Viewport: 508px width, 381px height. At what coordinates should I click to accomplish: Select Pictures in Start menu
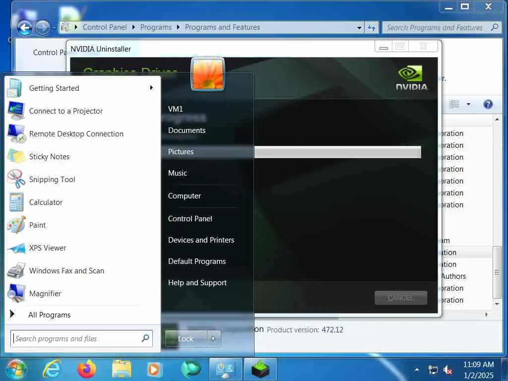click(x=208, y=152)
